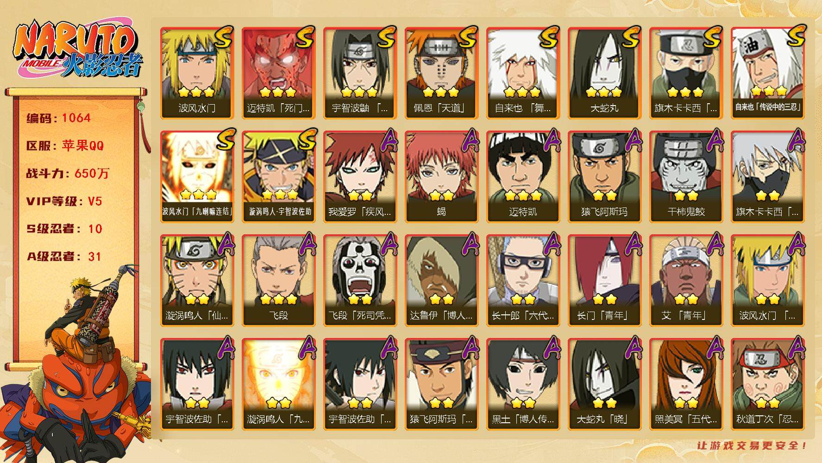
Task: Click the 大蛇丸 S-rank character portrait
Action: pyautogui.click(x=605, y=73)
